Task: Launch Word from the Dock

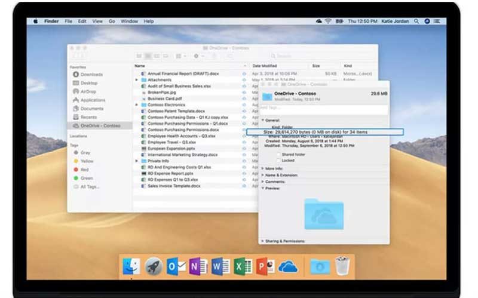Action: 220,266
